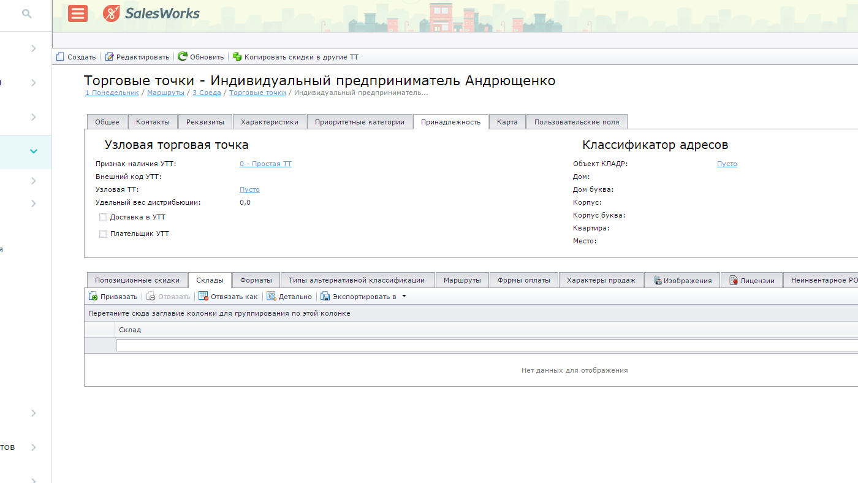Open the Лицензии tab
The height and width of the screenshot is (483, 858).
click(x=752, y=280)
